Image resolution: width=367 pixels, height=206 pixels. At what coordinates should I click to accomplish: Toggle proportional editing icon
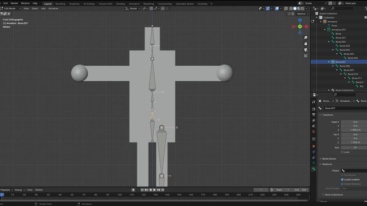click(x=163, y=9)
